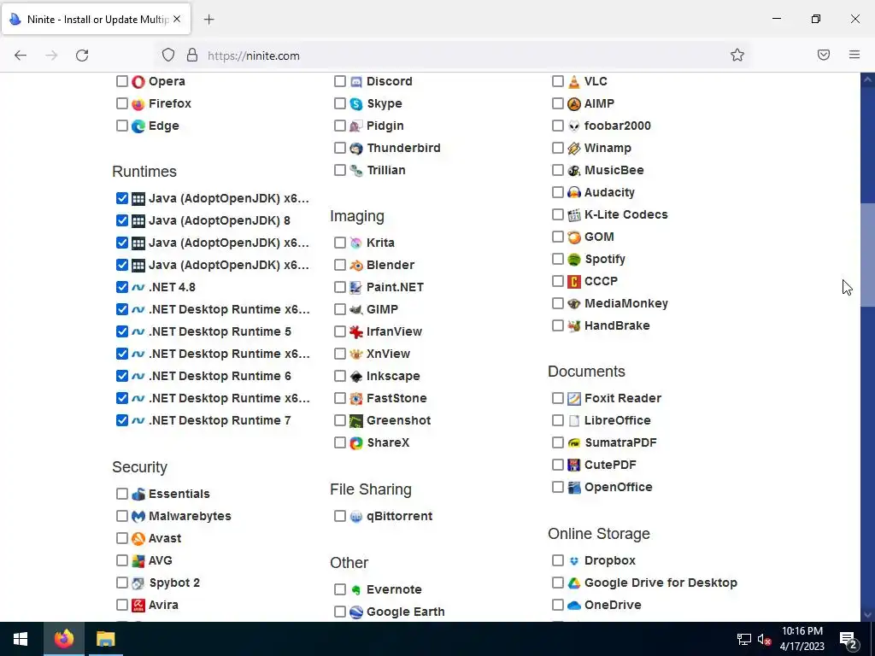Click the Discord app icon
The width and height of the screenshot is (875, 656).
coord(356,81)
